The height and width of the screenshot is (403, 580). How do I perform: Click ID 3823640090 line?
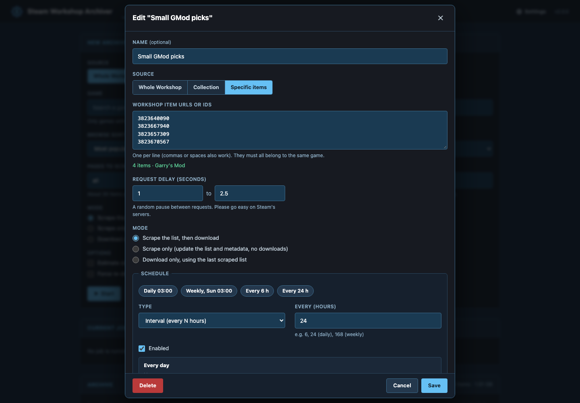pyautogui.click(x=153, y=118)
